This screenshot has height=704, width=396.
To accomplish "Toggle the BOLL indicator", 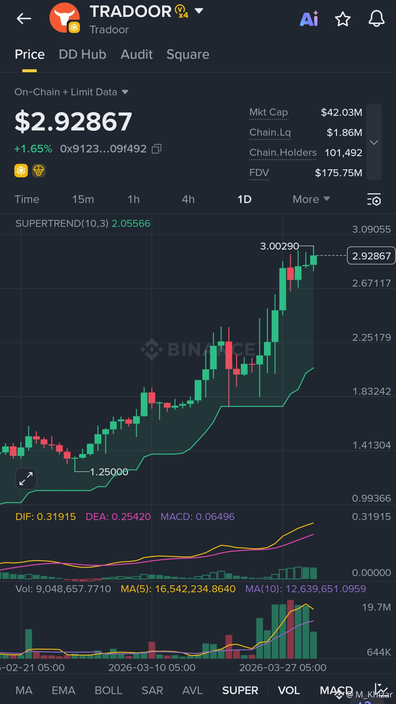I will click(x=108, y=690).
